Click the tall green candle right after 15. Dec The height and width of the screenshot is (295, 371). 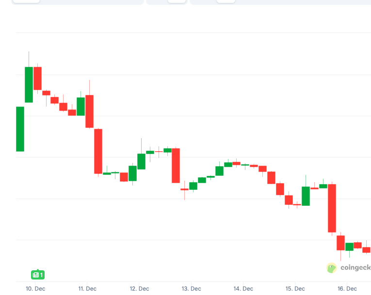[306, 196]
